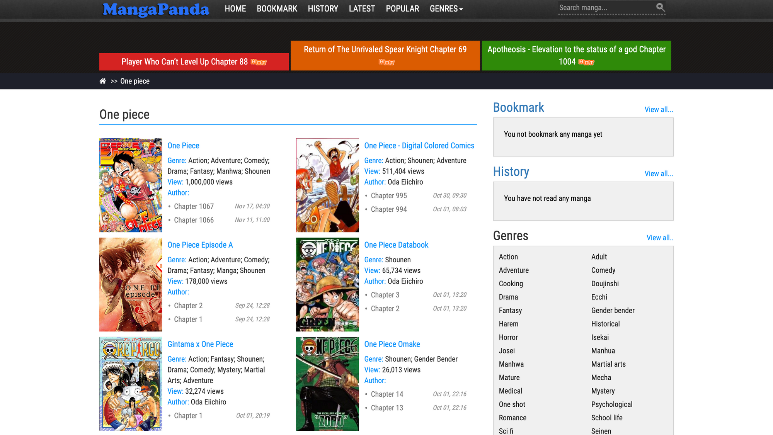Select the Harem genre
The image size is (773, 435).
(509, 324)
